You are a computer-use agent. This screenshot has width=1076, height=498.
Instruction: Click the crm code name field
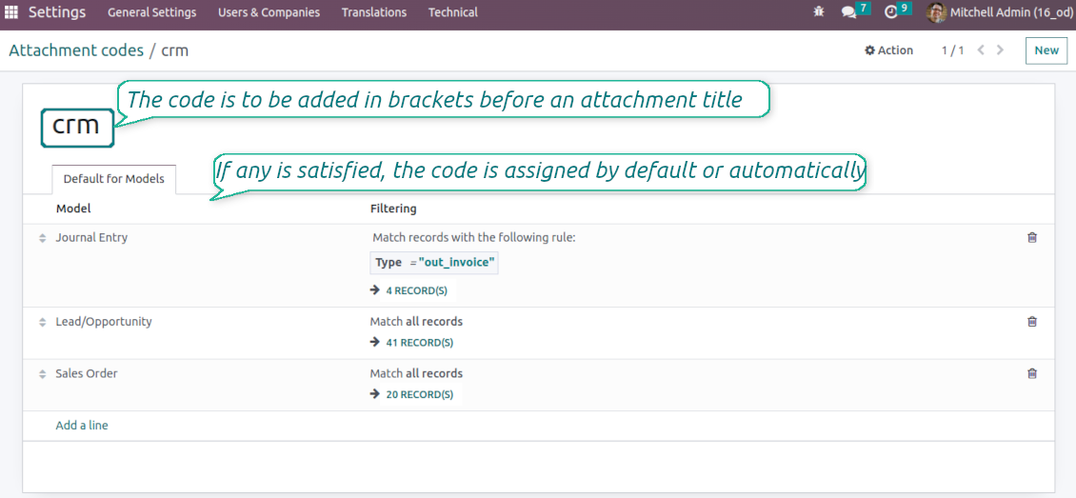pos(77,128)
